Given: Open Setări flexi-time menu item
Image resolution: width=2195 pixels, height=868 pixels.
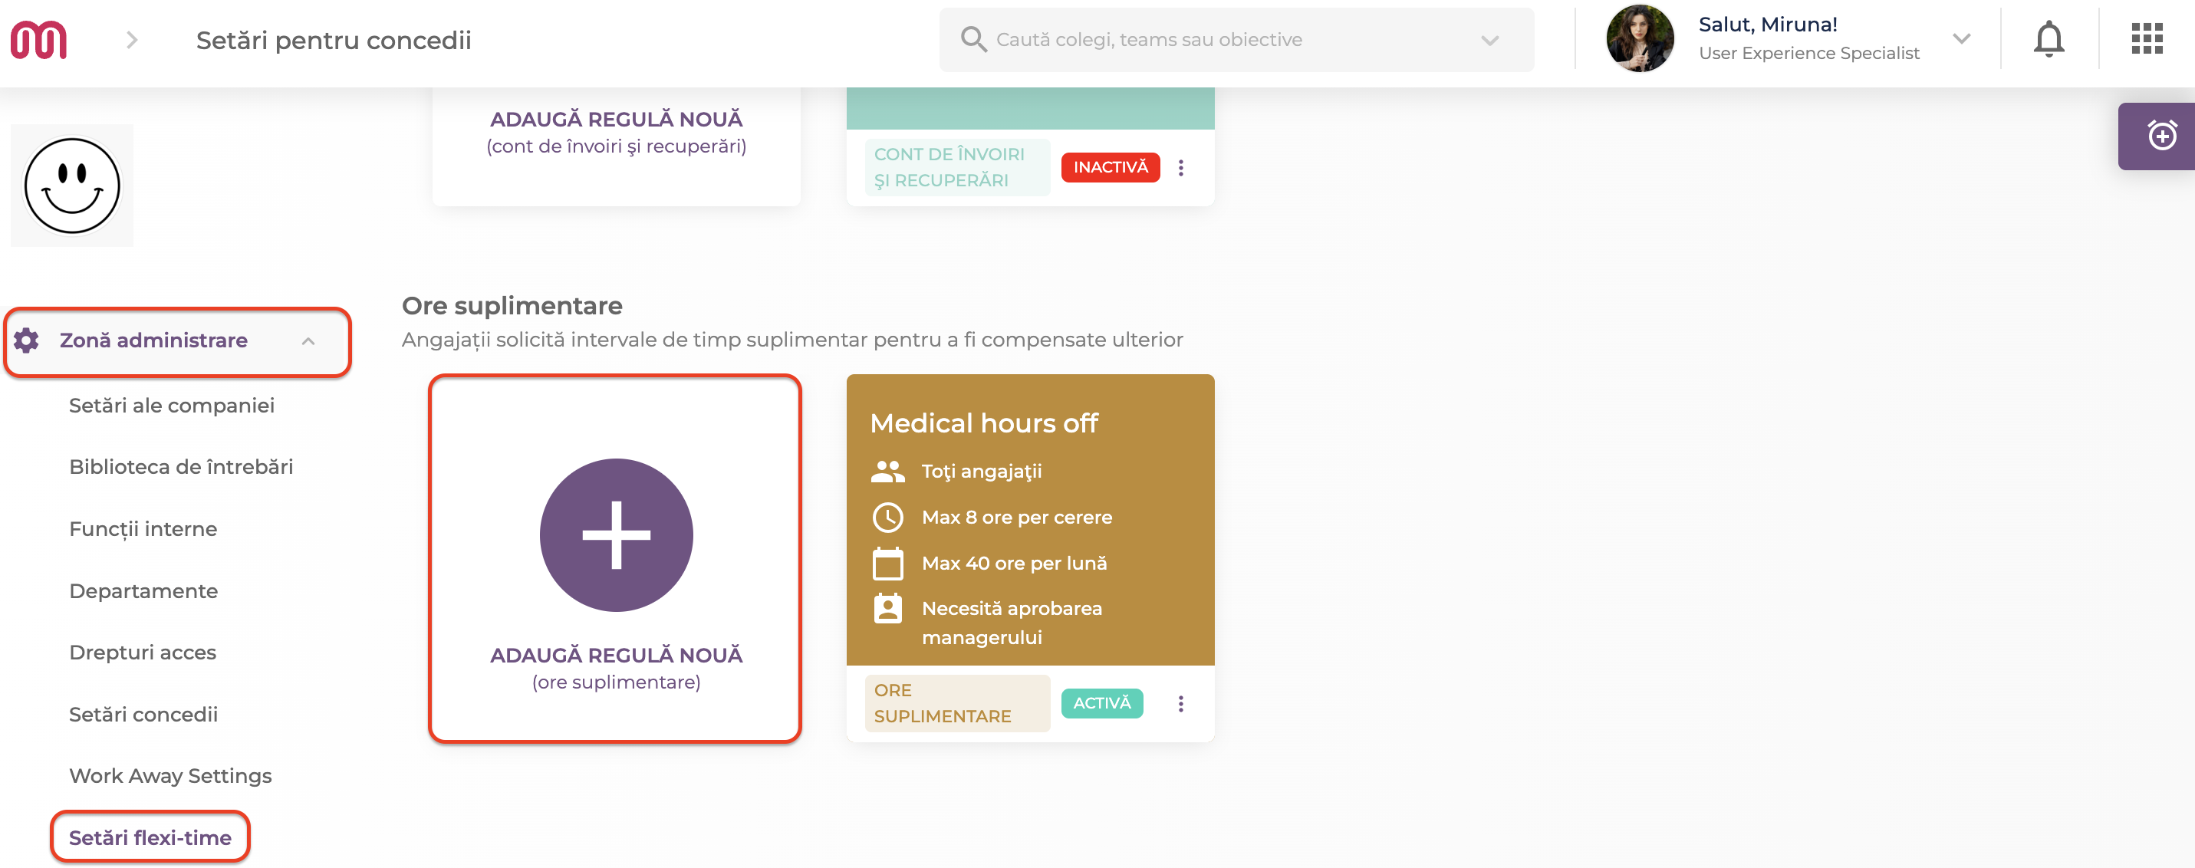Looking at the screenshot, I should pos(150,837).
